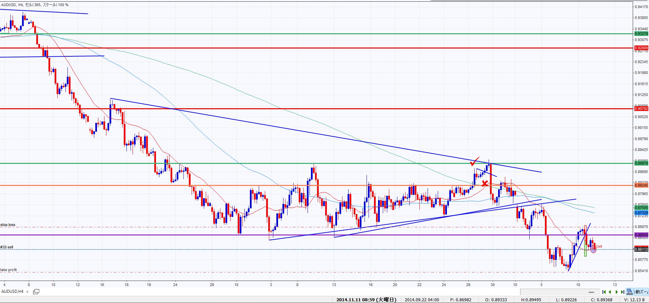Image resolution: width=649 pixels, height=303 pixels.
Task: Select the Sell order marker circle
Action: click(x=593, y=250)
